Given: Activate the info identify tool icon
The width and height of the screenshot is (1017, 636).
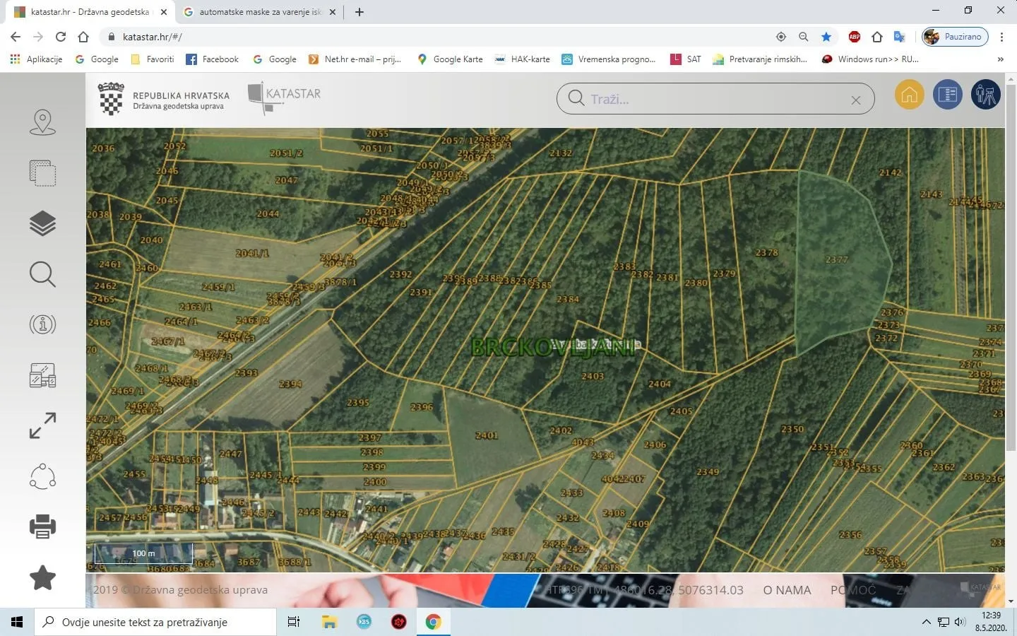Looking at the screenshot, I should [x=42, y=324].
